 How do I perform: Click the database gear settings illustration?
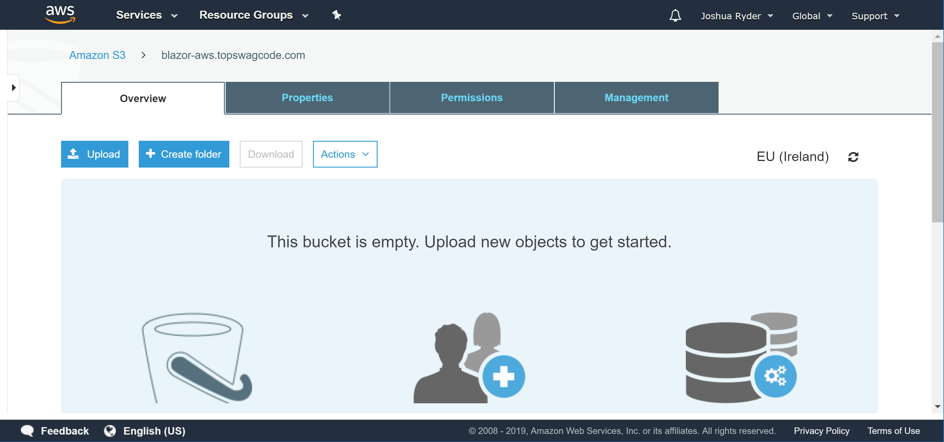741,358
